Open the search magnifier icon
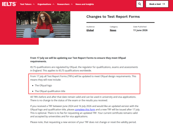173x128 pixels. coord(140,4)
